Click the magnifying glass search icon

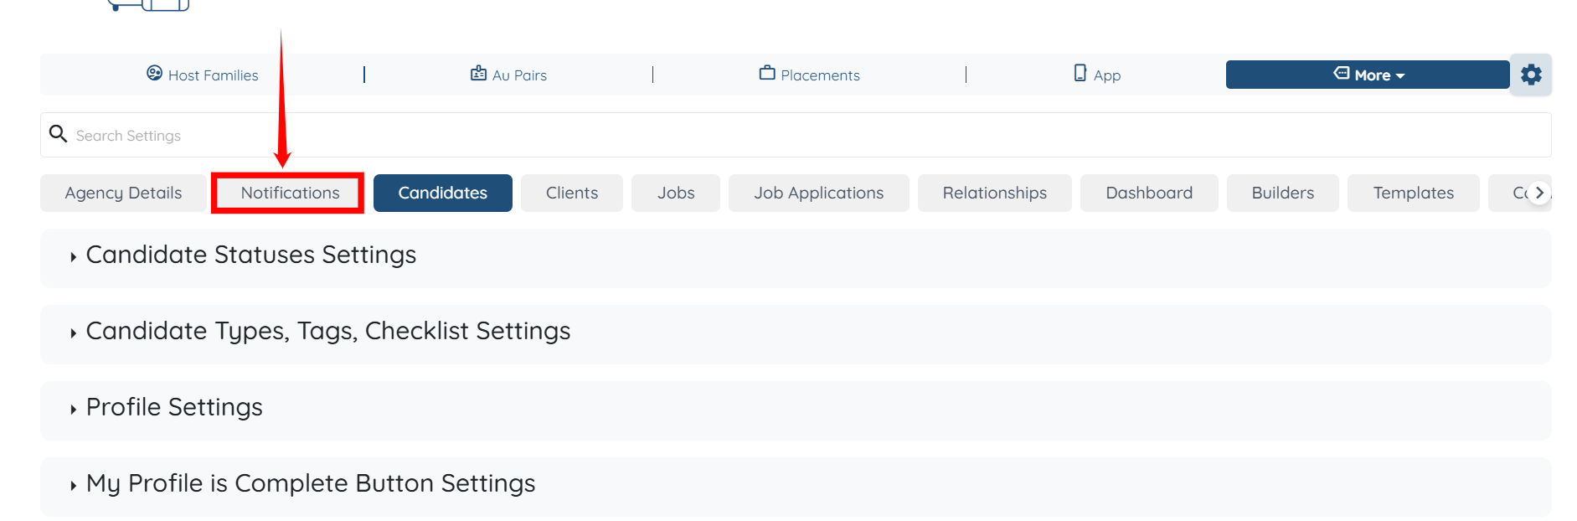[58, 134]
